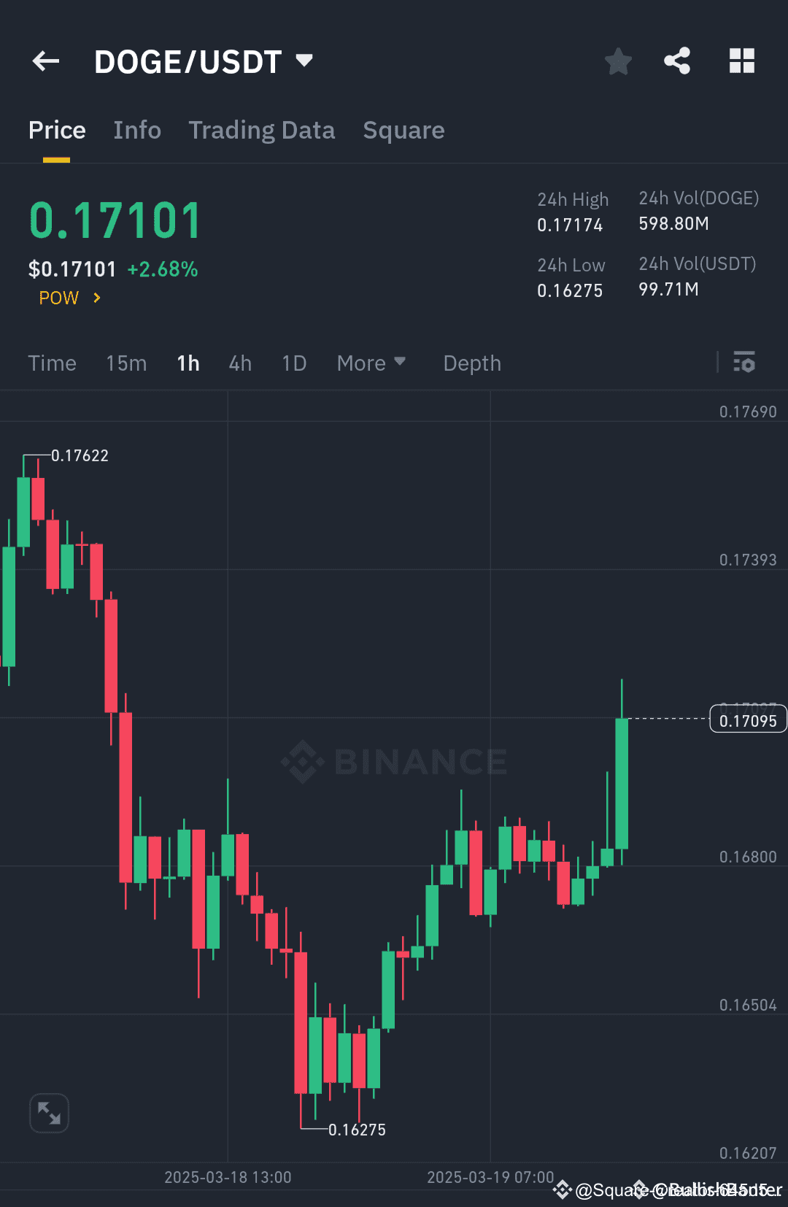Screen dimensions: 788x1207
Task: Select the 15m candle interval
Action: (125, 363)
